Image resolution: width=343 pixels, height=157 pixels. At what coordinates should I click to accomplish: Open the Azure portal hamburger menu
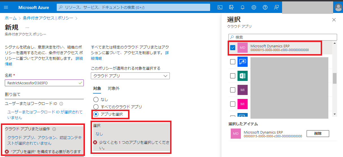(6, 7)
